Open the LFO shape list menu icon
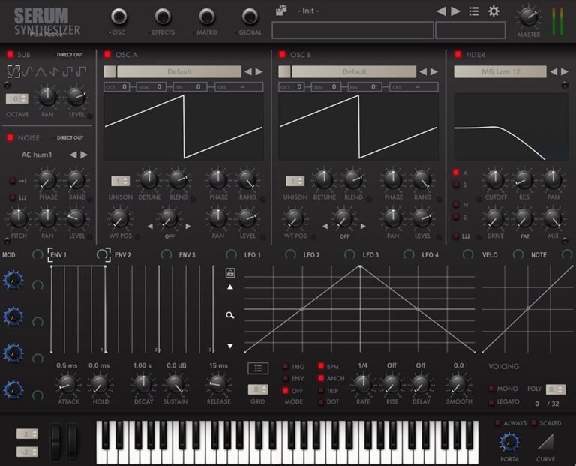Image resolution: width=576 pixels, height=466 pixels. [258, 368]
